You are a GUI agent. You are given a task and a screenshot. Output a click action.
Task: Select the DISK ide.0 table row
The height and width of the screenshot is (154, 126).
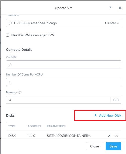(x=64, y=136)
